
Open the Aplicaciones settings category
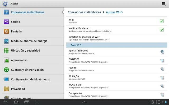(33, 60)
